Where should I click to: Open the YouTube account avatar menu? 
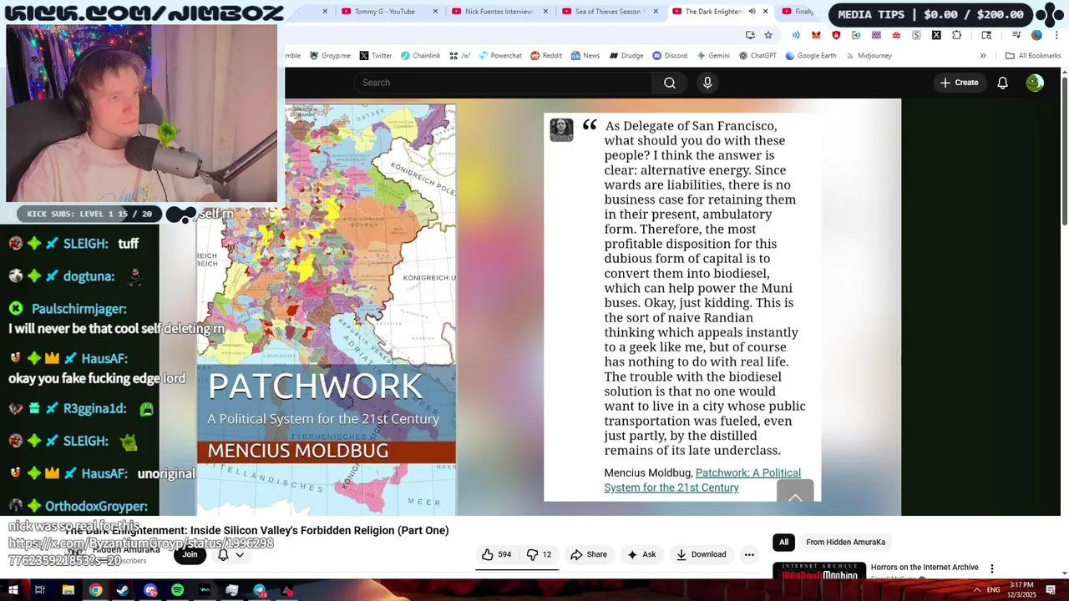tap(1035, 83)
